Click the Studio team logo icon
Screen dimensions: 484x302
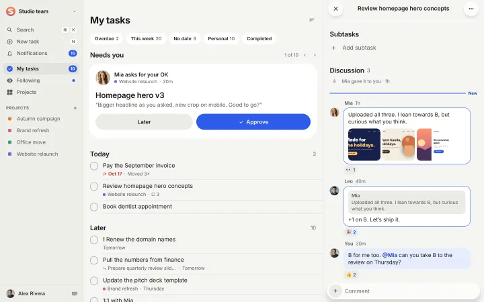(x=11, y=11)
